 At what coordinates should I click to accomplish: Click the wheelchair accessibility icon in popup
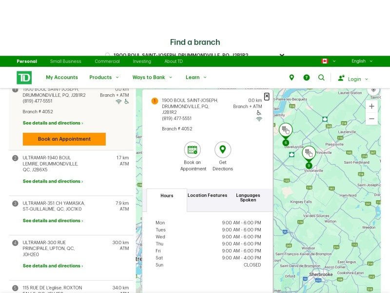259,113
